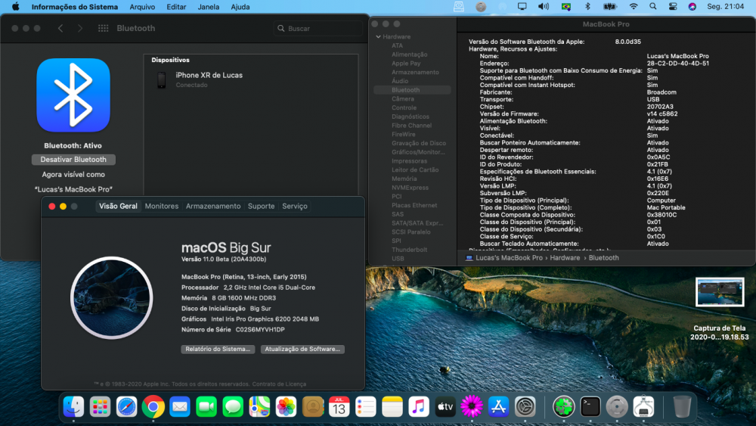Image resolution: width=756 pixels, height=426 pixels.
Task: Launch Google Chrome from the dock
Action: tap(153, 407)
